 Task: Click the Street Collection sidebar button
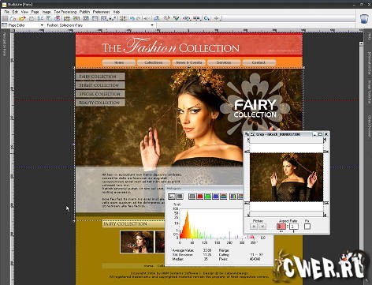coord(100,85)
